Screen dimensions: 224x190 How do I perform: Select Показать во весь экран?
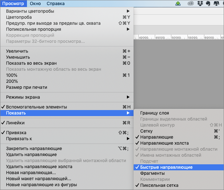[x=67, y=63]
